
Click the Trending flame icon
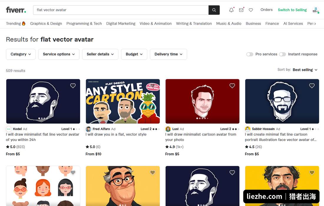point(24,24)
